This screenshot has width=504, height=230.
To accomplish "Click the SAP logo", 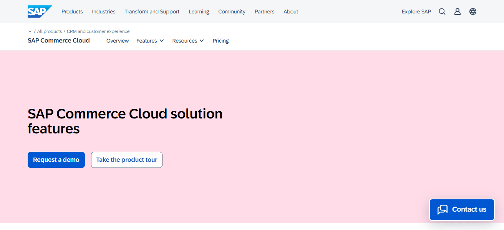I will pos(40,11).
